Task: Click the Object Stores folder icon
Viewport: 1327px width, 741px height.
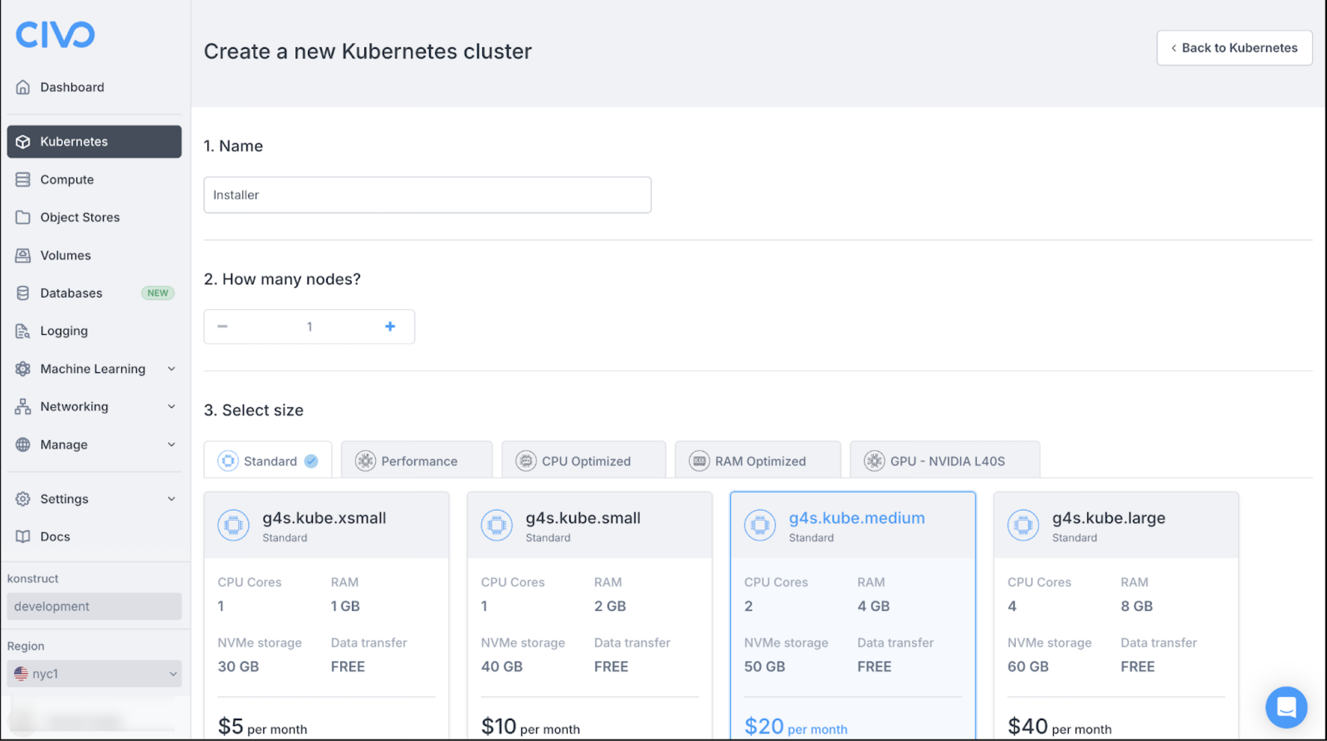Action: tap(23, 217)
